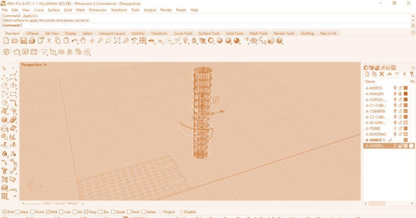Enable Point osnap checkbox
The image size is (416, 218).
click(x=33, y=212)
